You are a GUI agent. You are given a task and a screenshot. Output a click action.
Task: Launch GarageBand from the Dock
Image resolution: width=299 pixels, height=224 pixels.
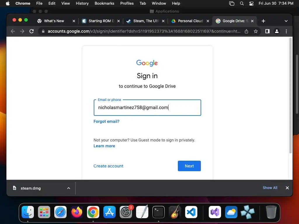point(175,212)
